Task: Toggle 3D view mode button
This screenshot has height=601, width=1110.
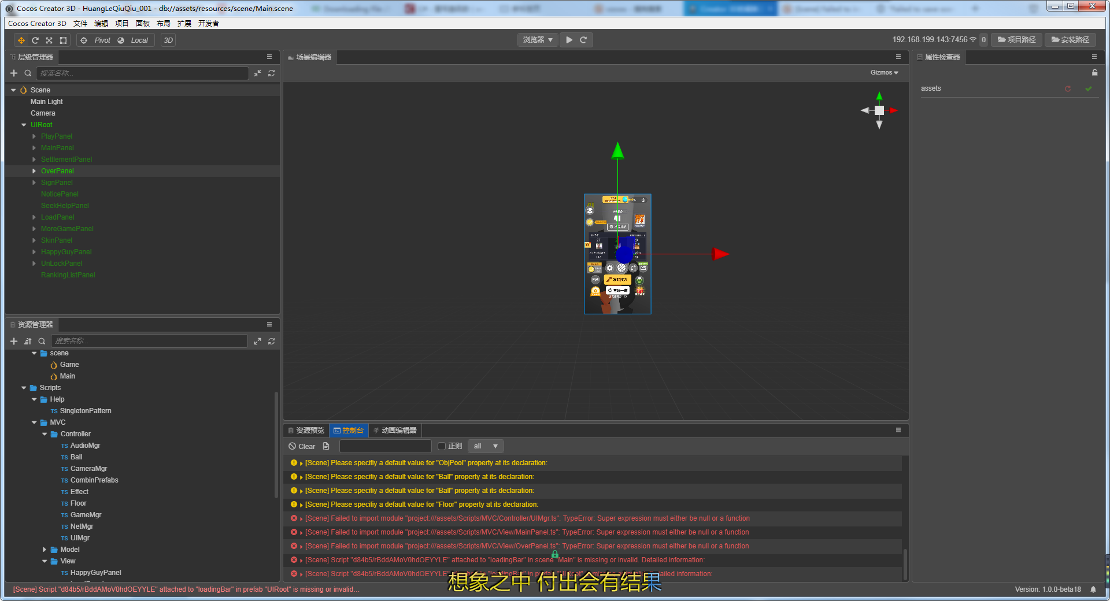Action: pyautogui.click(x=168, y=40)
